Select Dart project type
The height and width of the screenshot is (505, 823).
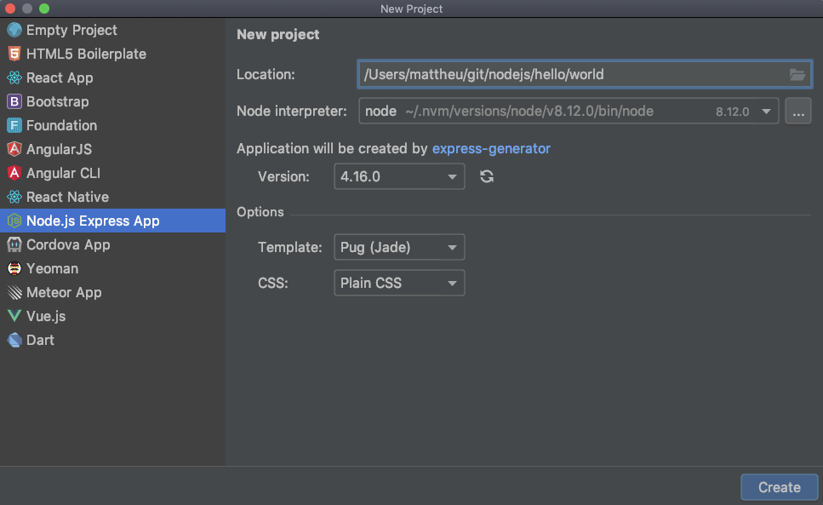(113, 340)
